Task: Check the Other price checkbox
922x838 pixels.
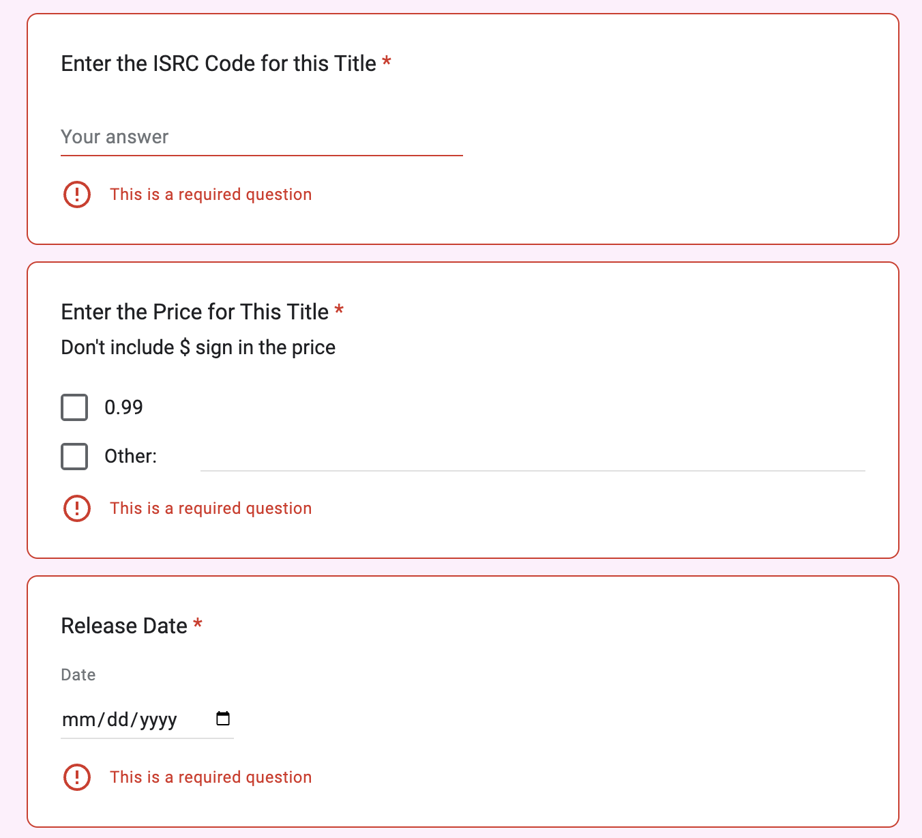Action: point(74,457)
